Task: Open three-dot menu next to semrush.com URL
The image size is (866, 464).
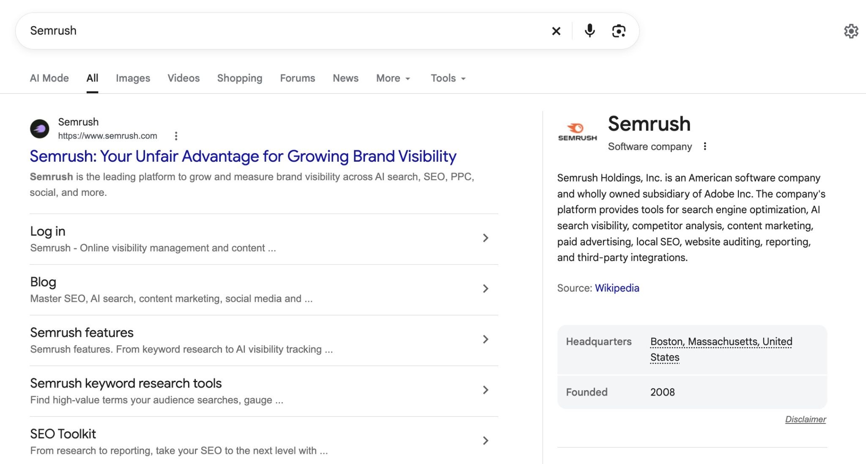Action: 176,136
